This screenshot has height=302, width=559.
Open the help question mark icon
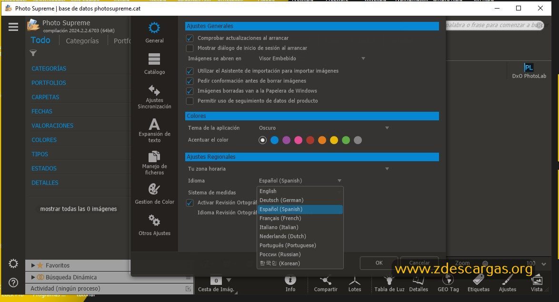tap(13, 283)
